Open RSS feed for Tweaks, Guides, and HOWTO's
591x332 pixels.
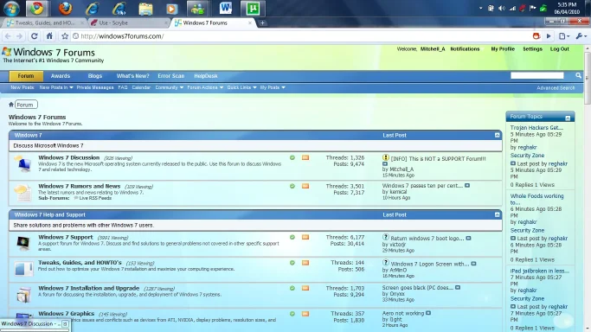[305, 263]
